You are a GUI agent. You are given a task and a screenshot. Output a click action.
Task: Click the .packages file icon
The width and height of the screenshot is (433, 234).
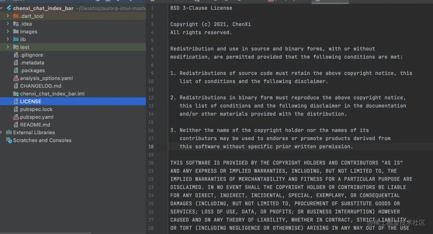16,70
